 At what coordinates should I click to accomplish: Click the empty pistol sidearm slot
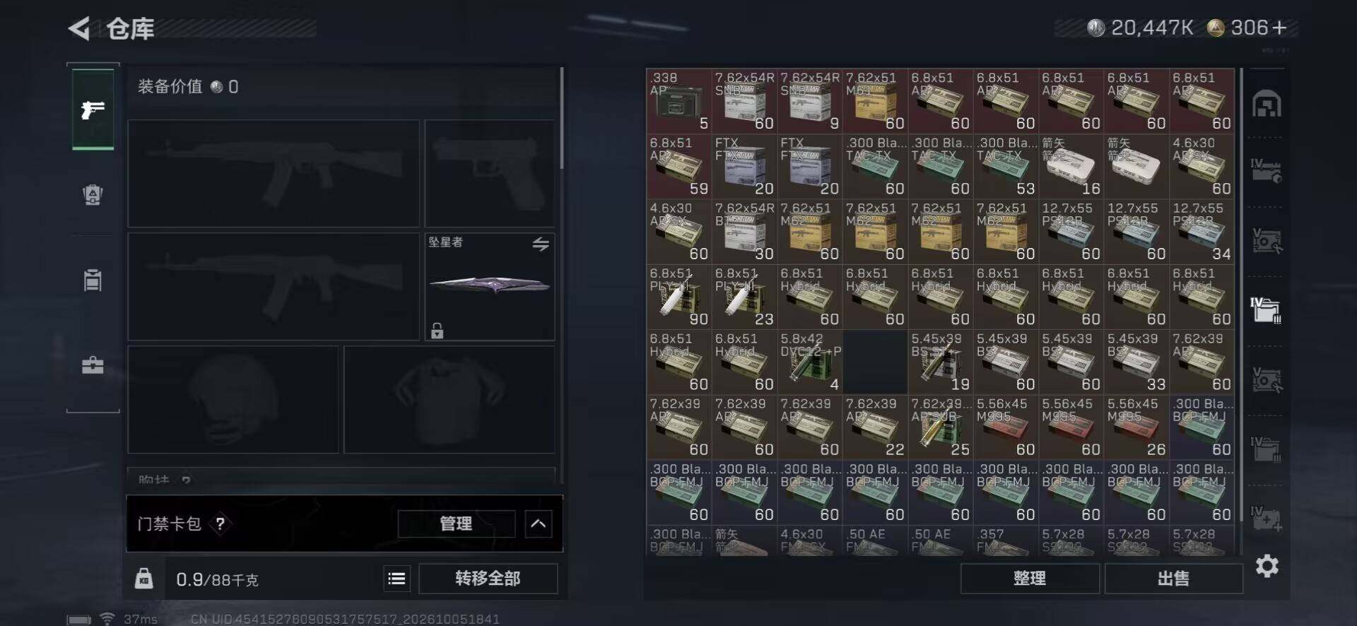(x=489, y=173)
